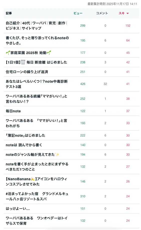Click the 152 スキ count in first row
141x230 pixels.
[x=128, y=26]
